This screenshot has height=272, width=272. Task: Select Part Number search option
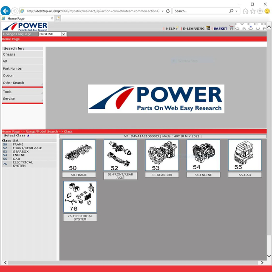[x=22, y=68]
